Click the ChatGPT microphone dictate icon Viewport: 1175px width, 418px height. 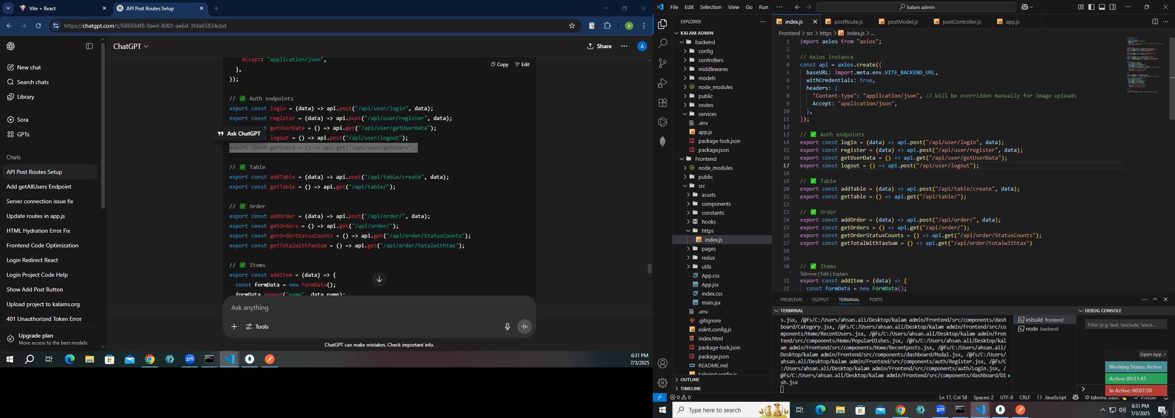(x=507, y=327)
